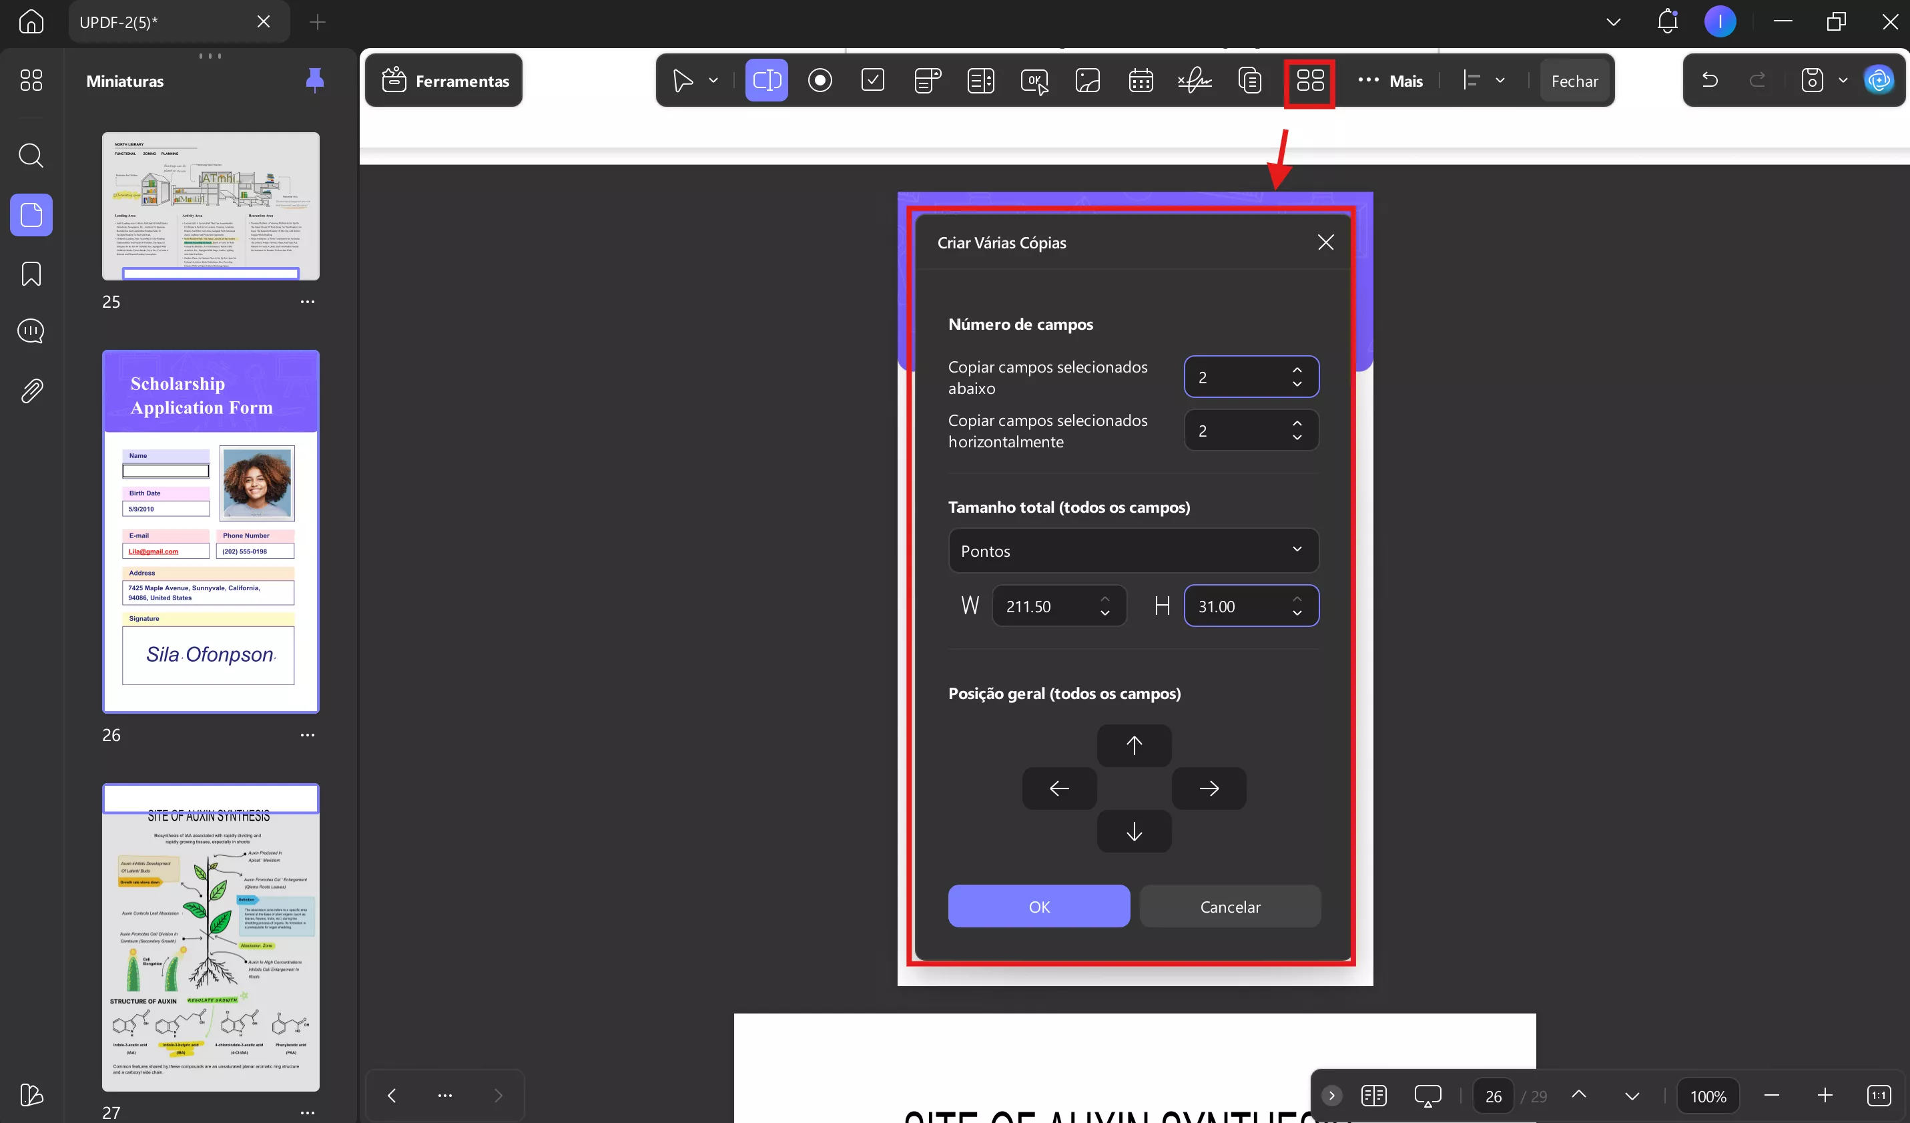
Task: Select the checkbox form tool
Action: click(x=873, y=79)
